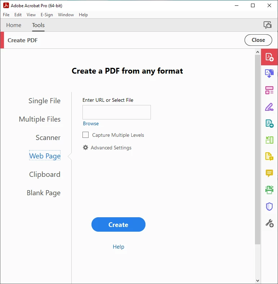278x284 pixels.
Task: Close the Create PDF tool
Action: point(258,40)
